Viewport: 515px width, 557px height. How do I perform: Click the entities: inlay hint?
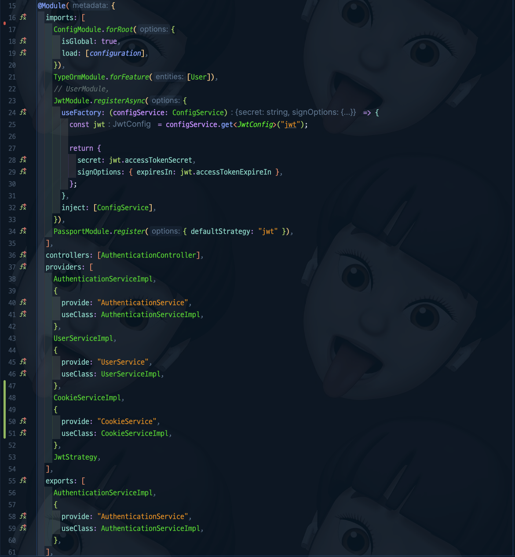coord(170,77)
